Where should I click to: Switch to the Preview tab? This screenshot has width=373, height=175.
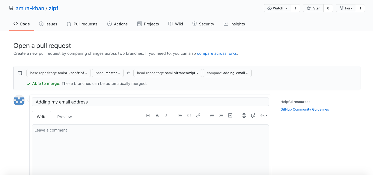65,117
